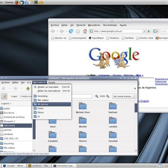Open the Linuxespanol bookmark
The image size is (168, 168).
point(77,38)
